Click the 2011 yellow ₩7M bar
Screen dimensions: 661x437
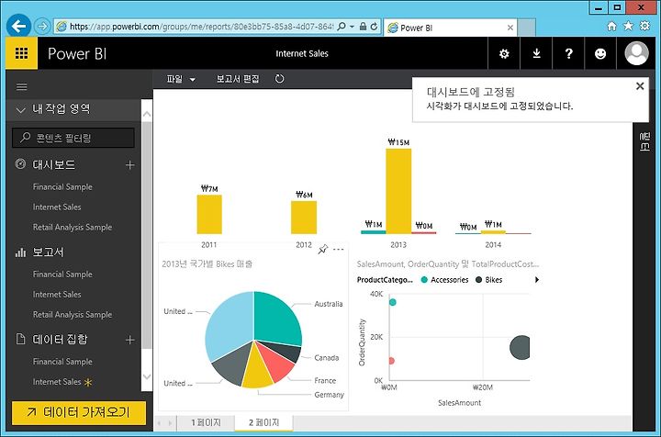click(x=209, y=215)
